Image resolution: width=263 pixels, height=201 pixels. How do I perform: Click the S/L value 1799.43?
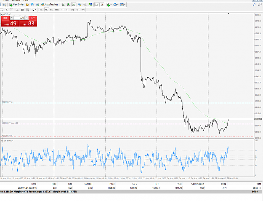pos(134,188)
